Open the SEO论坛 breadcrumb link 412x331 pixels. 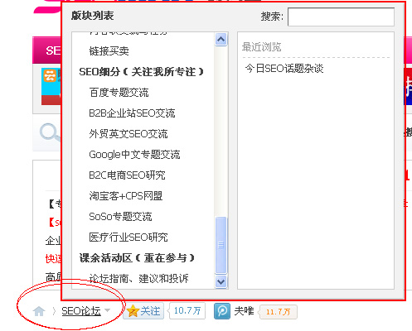point(81,311)
